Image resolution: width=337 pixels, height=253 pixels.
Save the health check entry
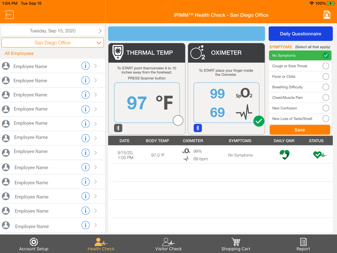point(300,130)
